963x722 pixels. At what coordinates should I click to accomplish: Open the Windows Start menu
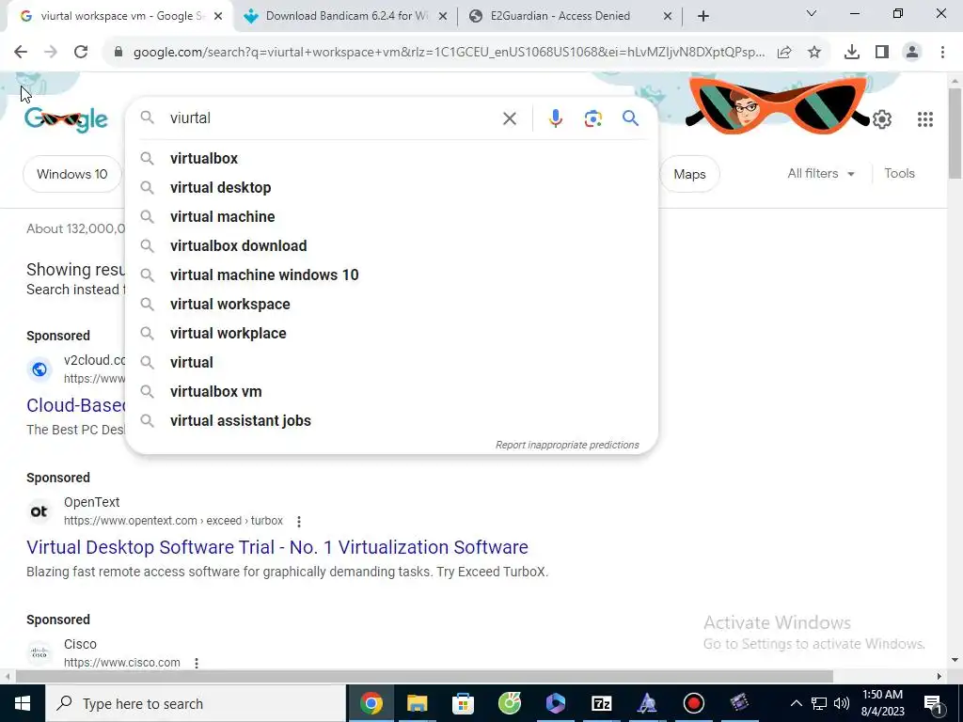(23, 703)
